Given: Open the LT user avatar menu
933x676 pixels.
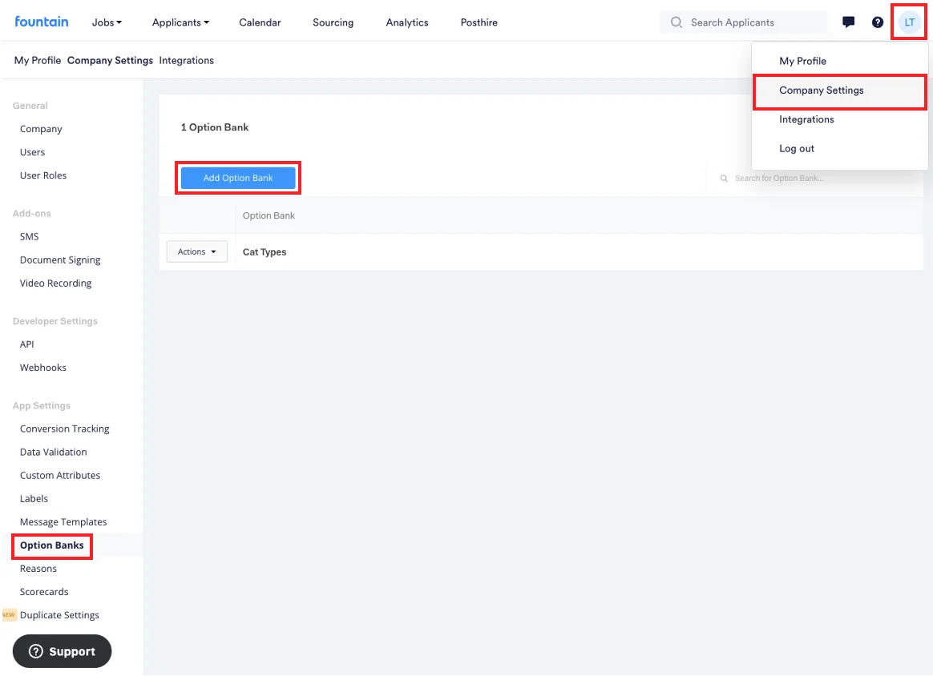Looking at the screenshot, I should 909,22.
